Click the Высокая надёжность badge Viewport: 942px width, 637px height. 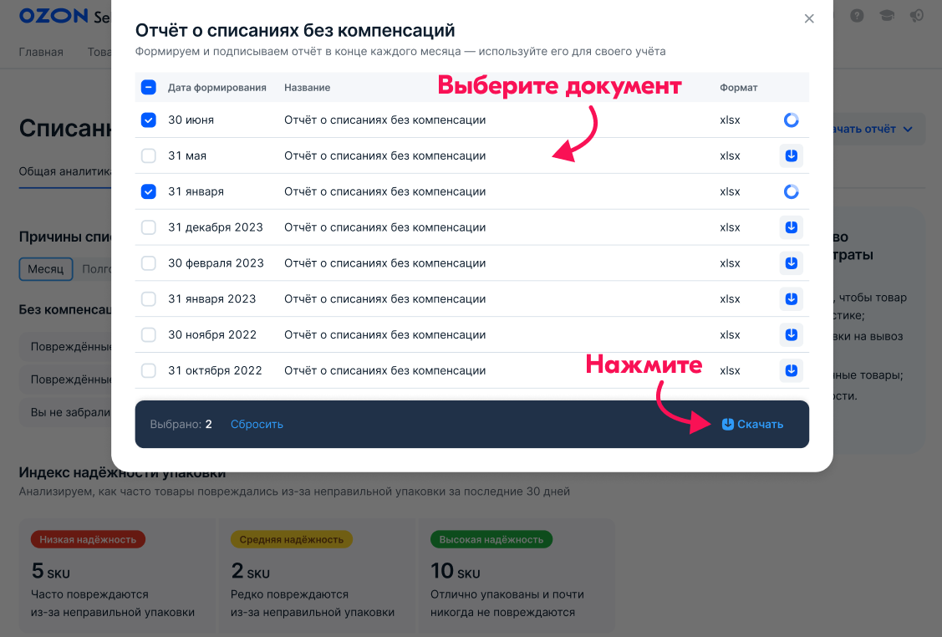coord(491,540)
